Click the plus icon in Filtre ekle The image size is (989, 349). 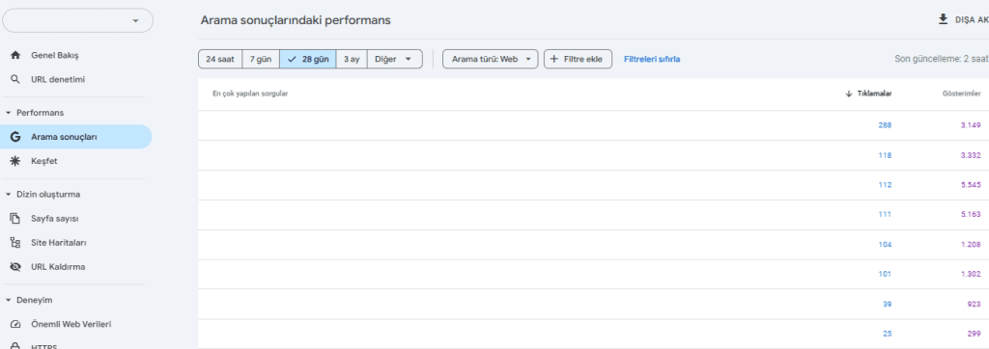click(554, 59)
